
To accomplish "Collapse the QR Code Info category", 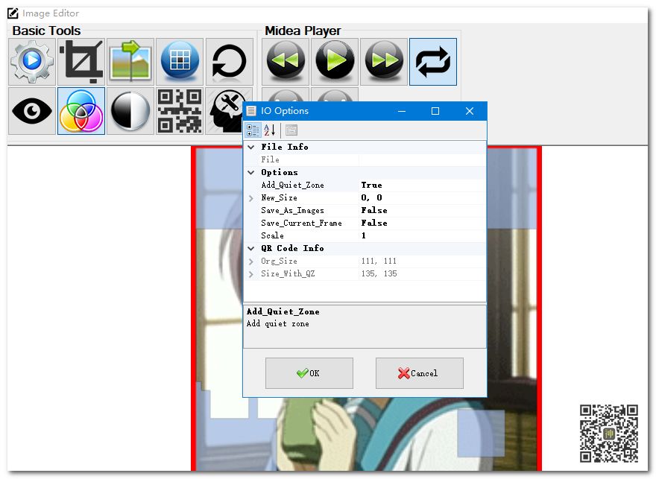I will pyautogui.click(x=251, y=249).
